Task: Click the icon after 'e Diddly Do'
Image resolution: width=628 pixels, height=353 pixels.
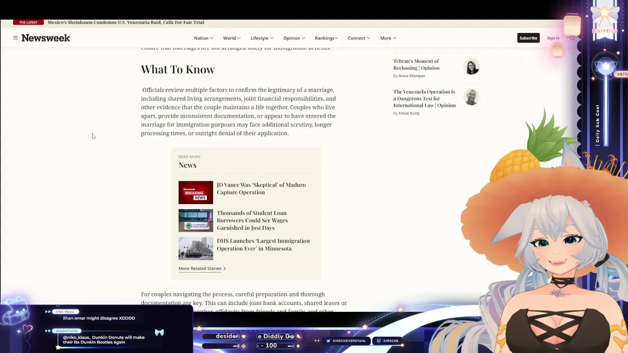Action: pyautogui.click(x=298, y=337)
